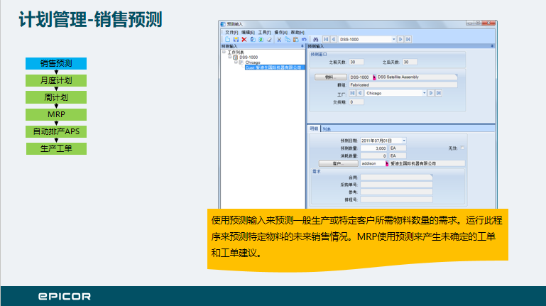The height and width of the screenshot is (306, 546).
Task: Open the 操作 menu
Action: (280, 33)
